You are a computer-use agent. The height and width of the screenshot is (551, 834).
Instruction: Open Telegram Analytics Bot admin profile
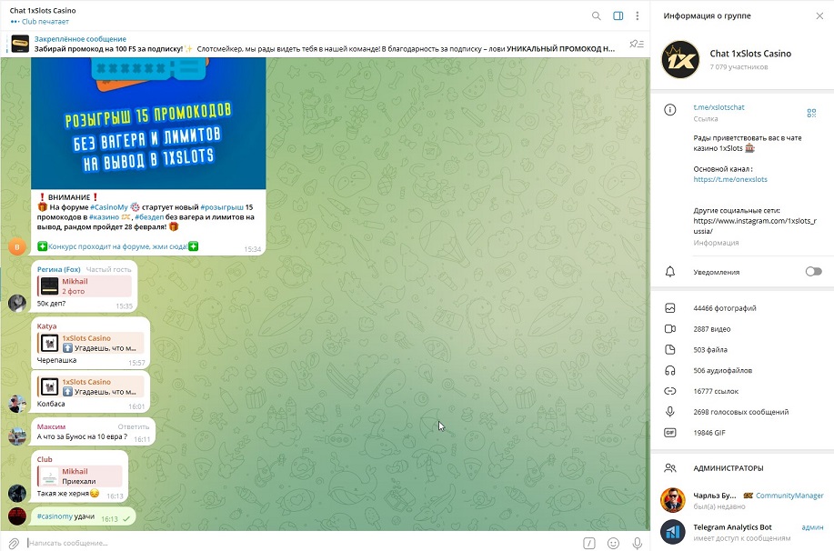click(742, 532)
